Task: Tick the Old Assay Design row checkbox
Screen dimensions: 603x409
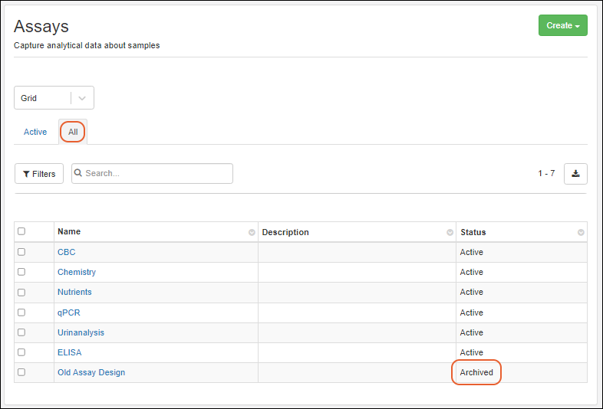Action: [x=21, y=372]
